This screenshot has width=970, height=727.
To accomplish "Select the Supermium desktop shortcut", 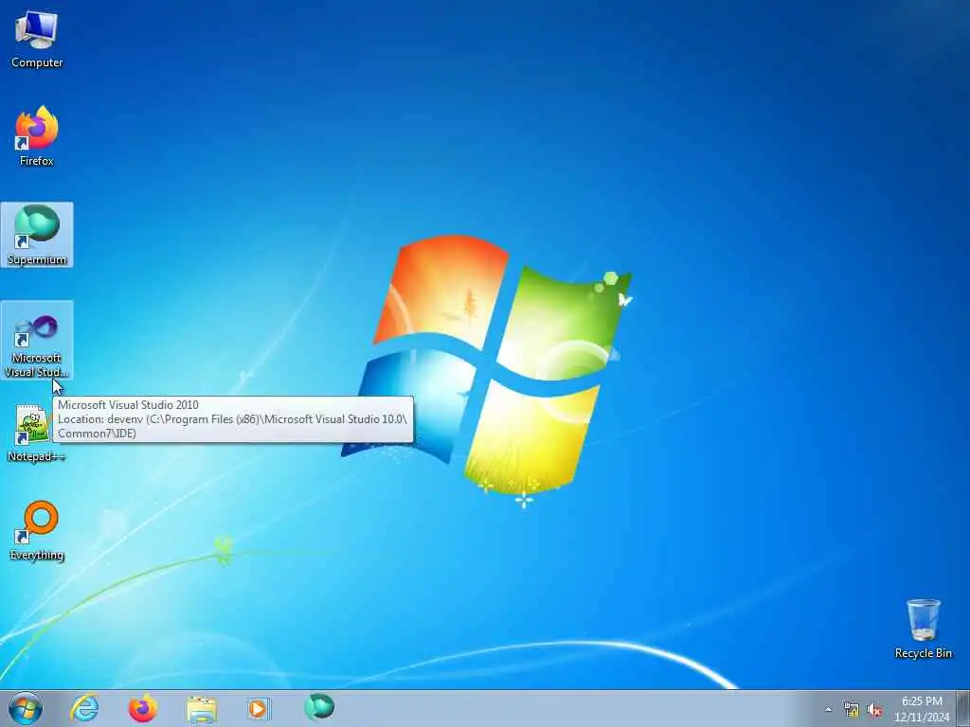I will (x=37, y=235).
